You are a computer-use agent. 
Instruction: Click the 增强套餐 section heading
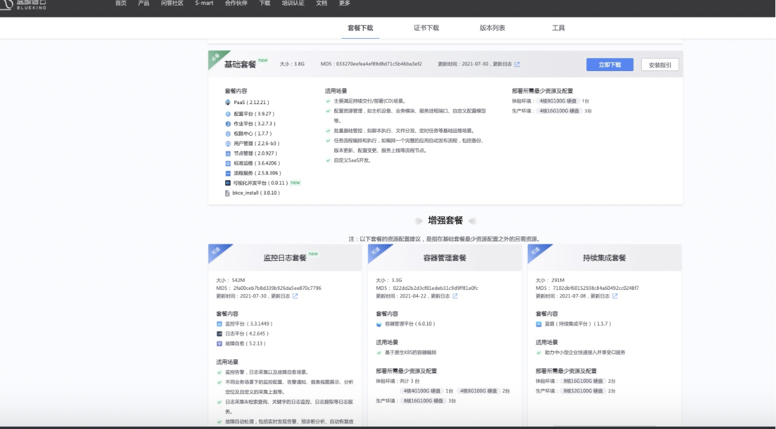tap(445, 221)
